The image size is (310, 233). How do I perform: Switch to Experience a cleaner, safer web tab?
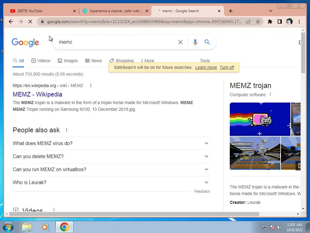pyautogui.click(x=115, y=11)
